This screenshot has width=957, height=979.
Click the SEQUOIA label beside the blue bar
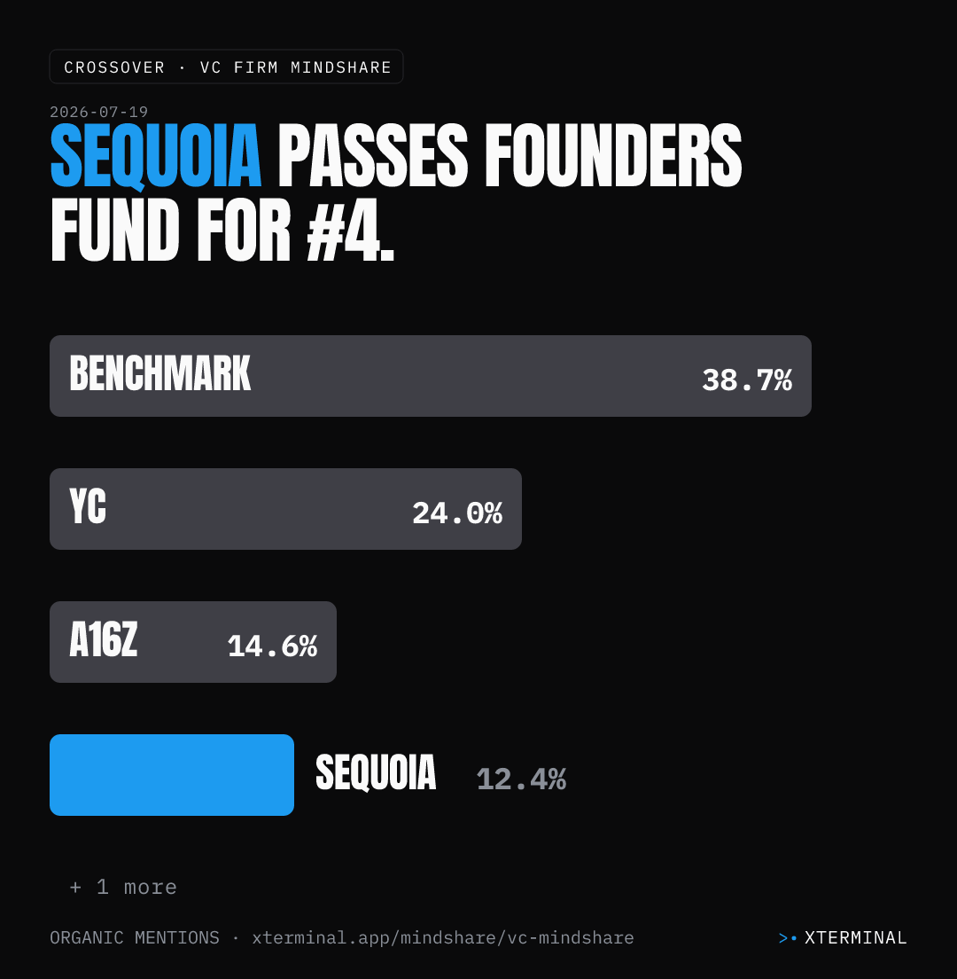(x=376, y=773)
